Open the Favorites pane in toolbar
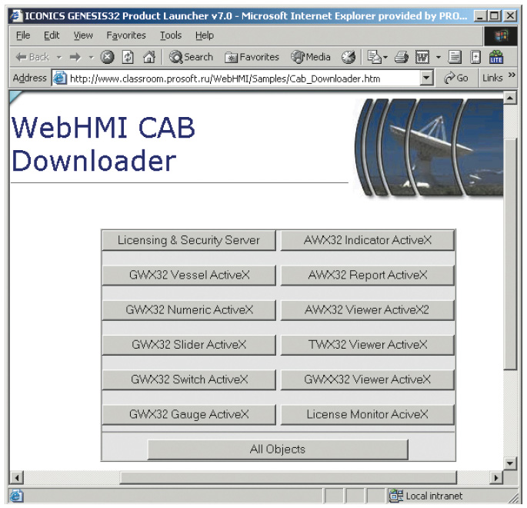527x508 pixels. pos(252,57)
